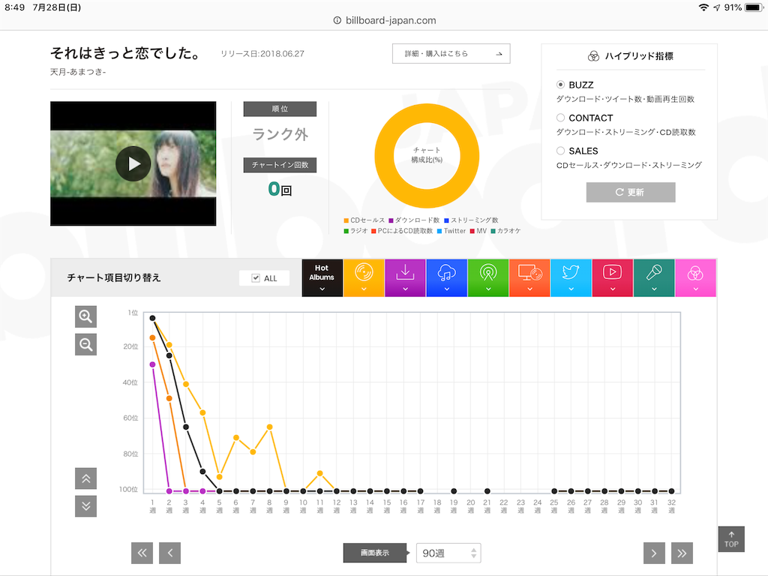Toggle the green radio broadcast icon
Viewport: 768px width, 576px height.
pyautogui.click(x=487, y=277)
